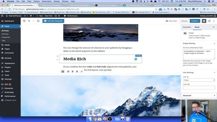Move the heading block up
The height and width of the screenshot is (122, 217).
[57, 56]
